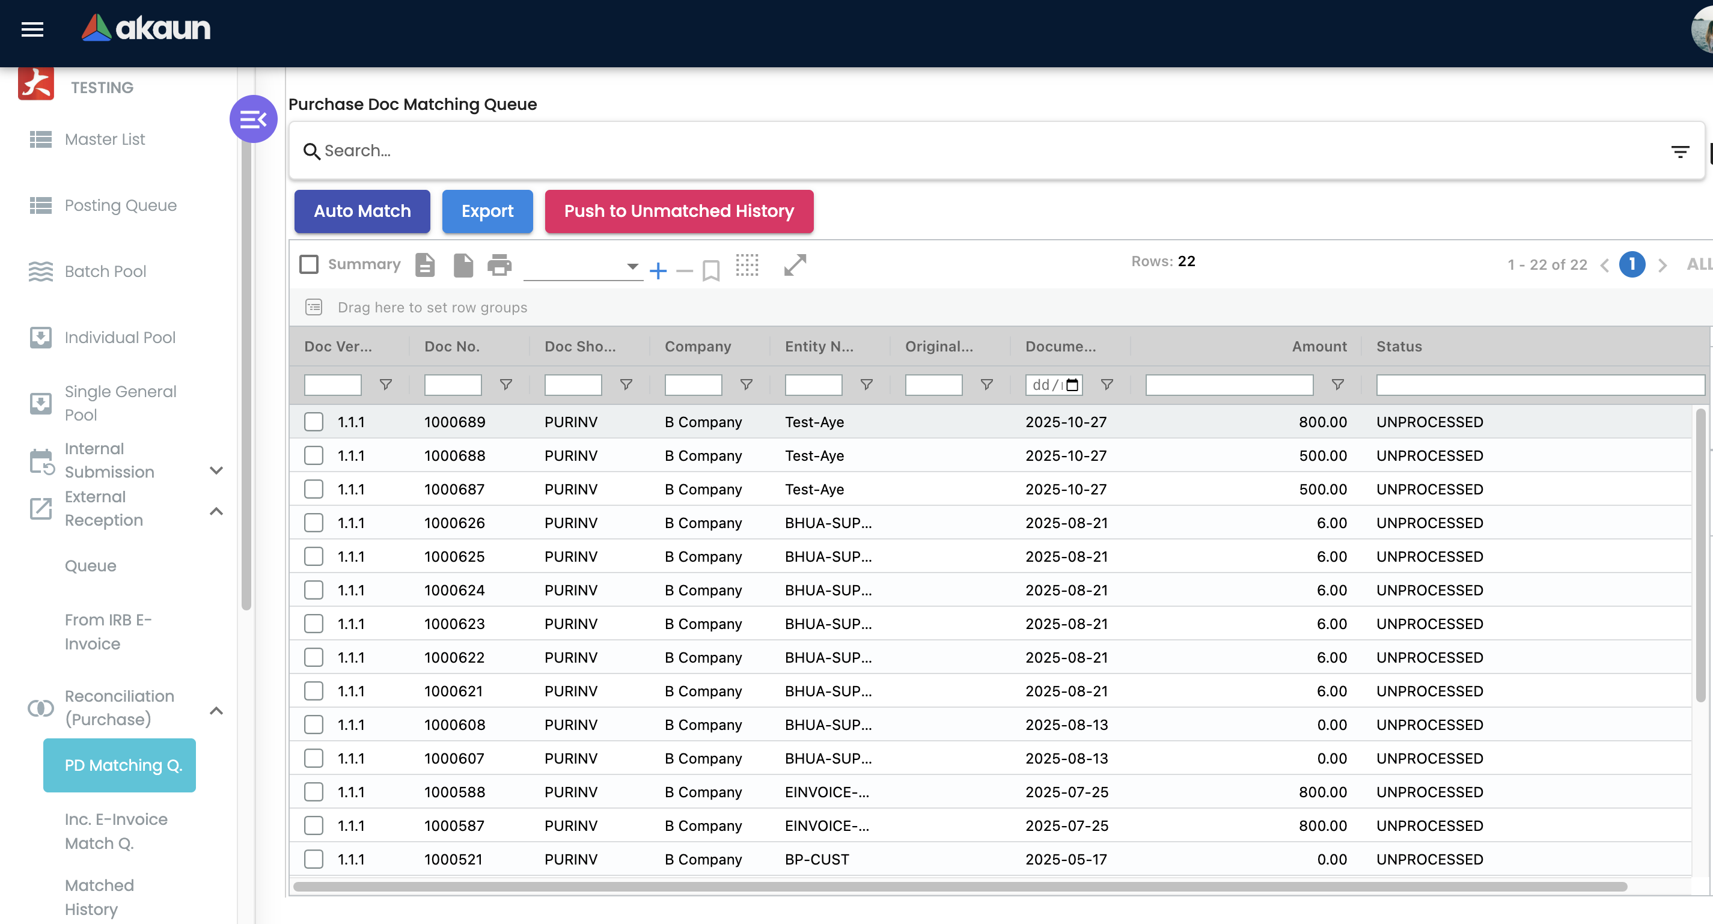Open filter funnel for Doc No. column
Screen dimensions: 1713x924
[x=506, y=385]
